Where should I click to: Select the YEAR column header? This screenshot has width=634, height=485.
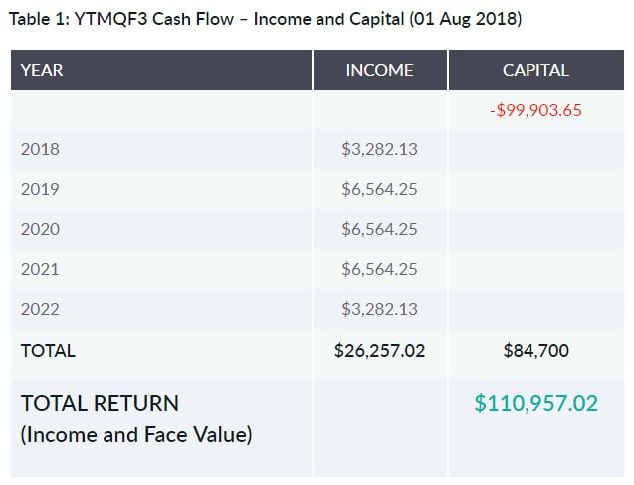point(42,70)
